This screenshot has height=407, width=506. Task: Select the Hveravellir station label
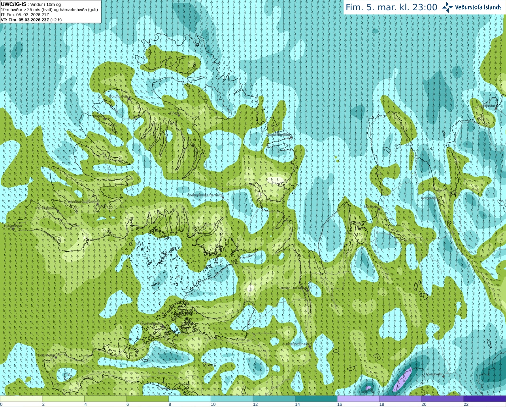click(434, 374)
